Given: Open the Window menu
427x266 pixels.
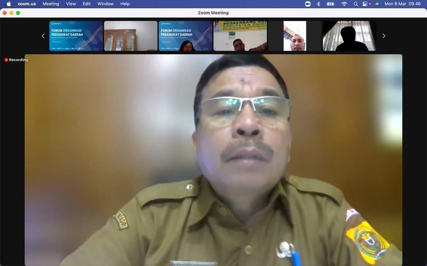Looking at the screenshot, I should [x=105, y=4].
